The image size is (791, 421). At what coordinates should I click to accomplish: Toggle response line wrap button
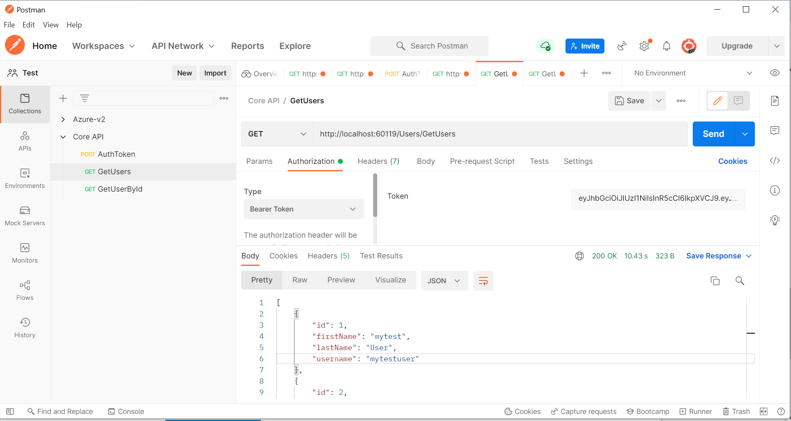click(x=483, y=281)
